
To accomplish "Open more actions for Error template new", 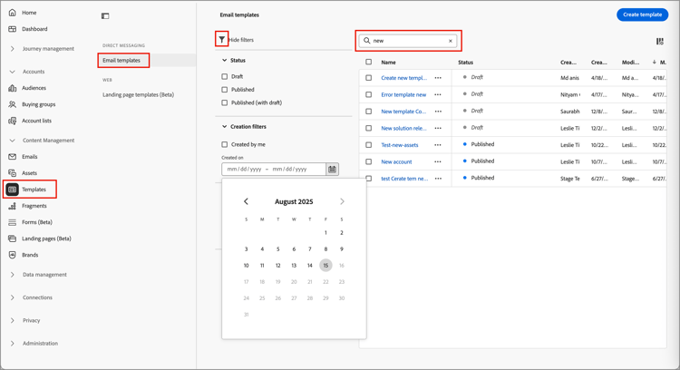I will [438, 94].
